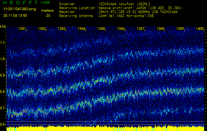Click the HROFFT title text
Viewport: 207px width, 131px height.
[x=20, y=3]
